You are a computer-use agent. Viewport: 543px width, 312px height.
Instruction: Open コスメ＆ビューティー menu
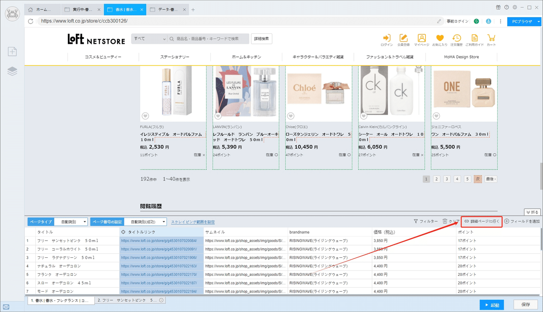tap(103, 57)
